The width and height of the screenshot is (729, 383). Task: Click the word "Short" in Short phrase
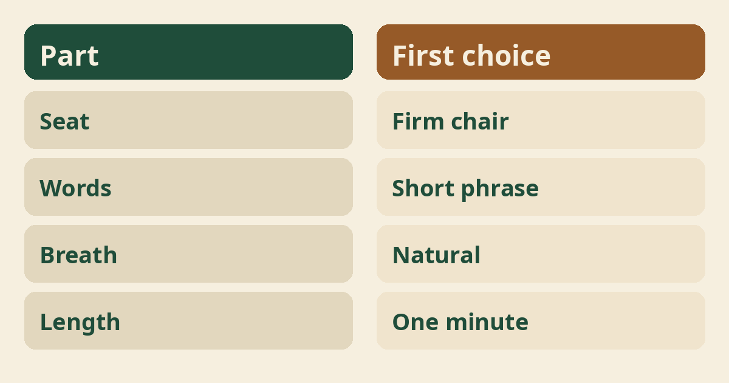pyautogui.click(x=423, y=188)
